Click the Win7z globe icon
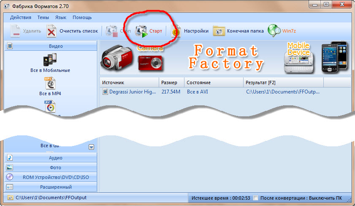The height and width of the screenshot is (206, 355). (x=274, y=30)
